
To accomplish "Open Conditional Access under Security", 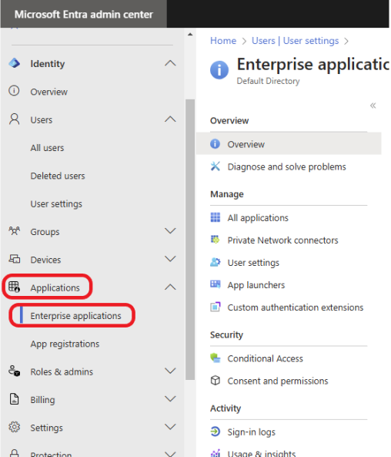I will 266,358.
